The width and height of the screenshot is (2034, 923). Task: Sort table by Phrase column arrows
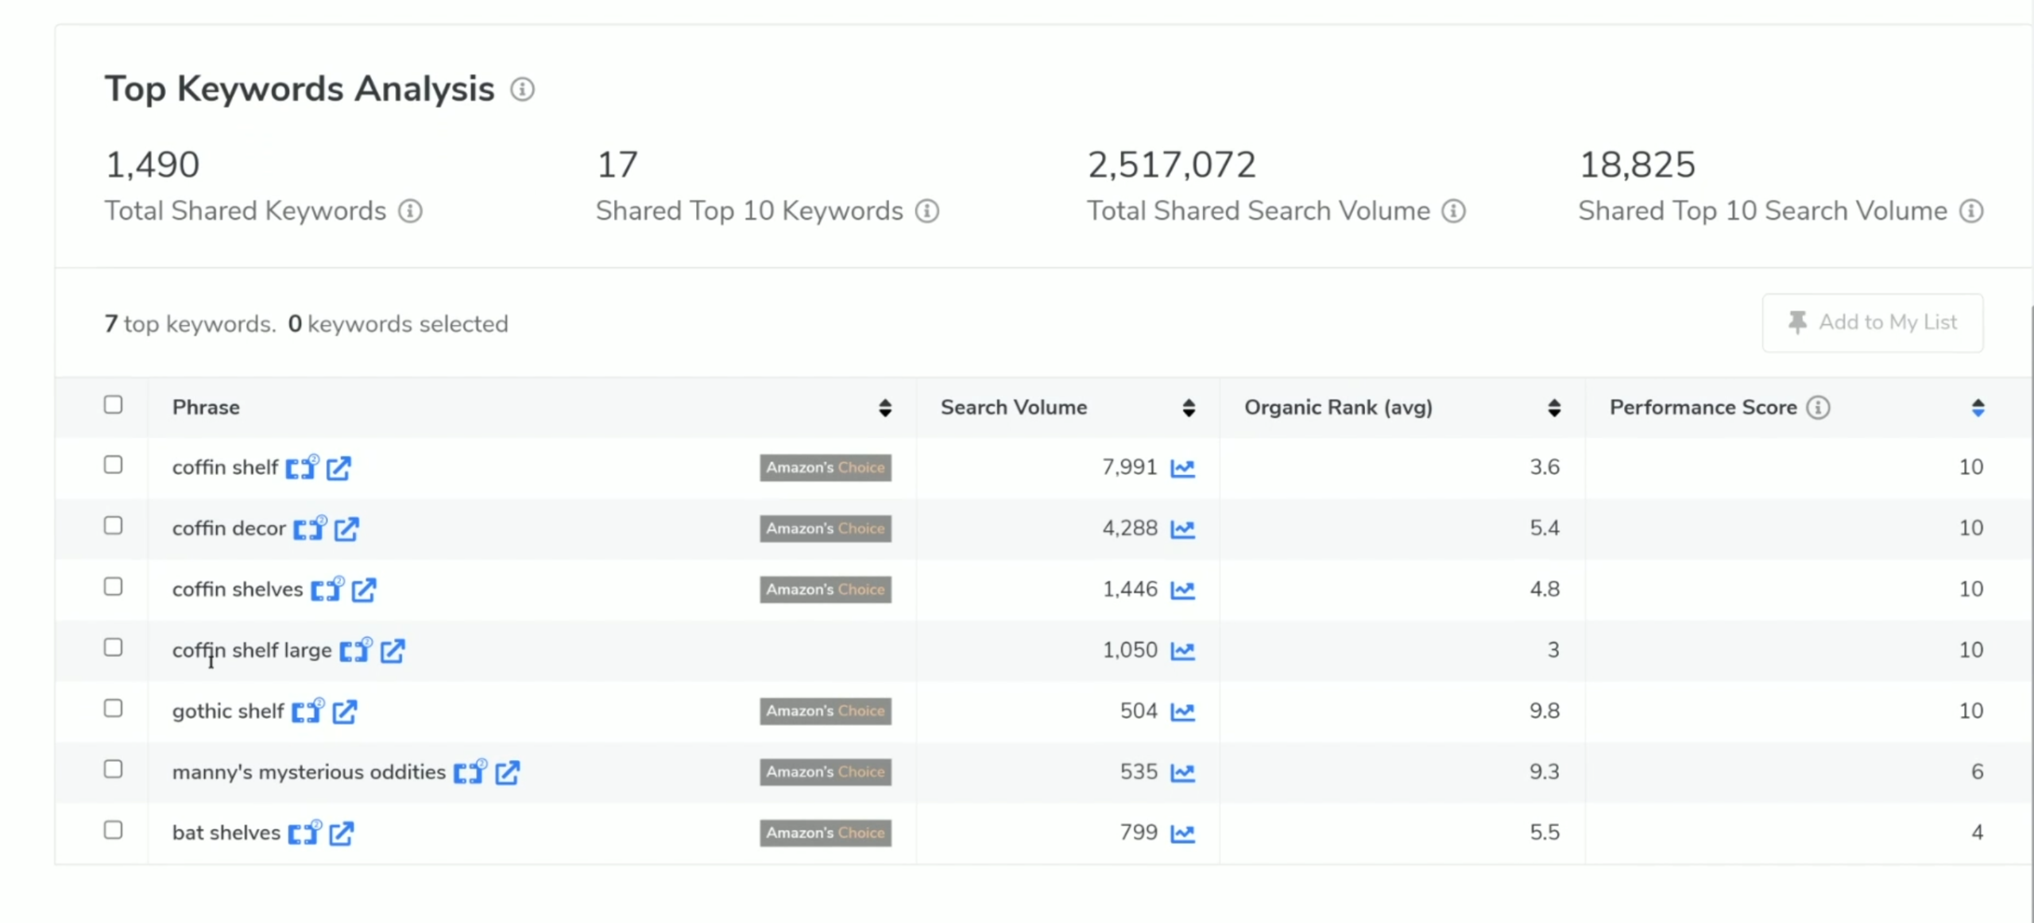(885, 407)
